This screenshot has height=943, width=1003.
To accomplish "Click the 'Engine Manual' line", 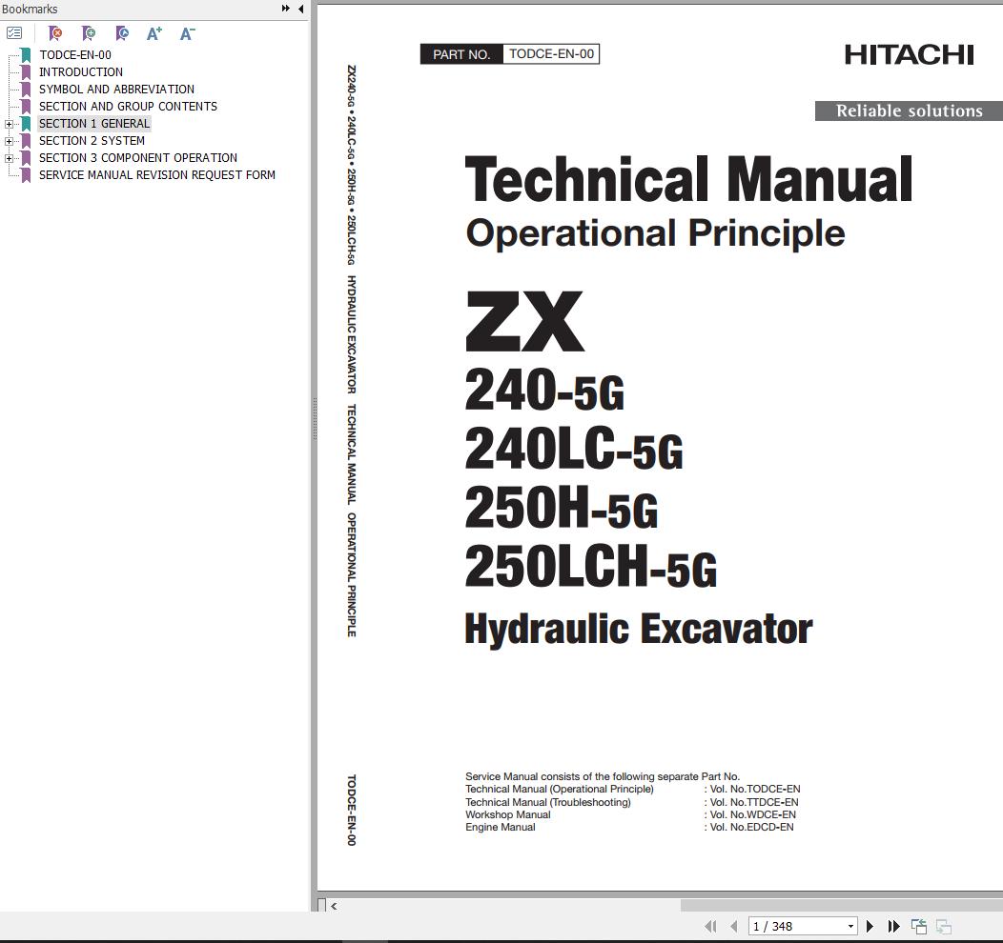I will pos(501,828).
